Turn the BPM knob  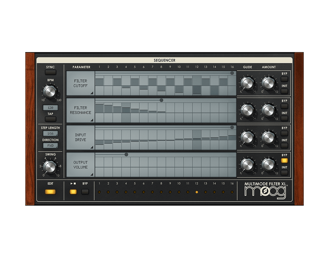click(50, 91)
